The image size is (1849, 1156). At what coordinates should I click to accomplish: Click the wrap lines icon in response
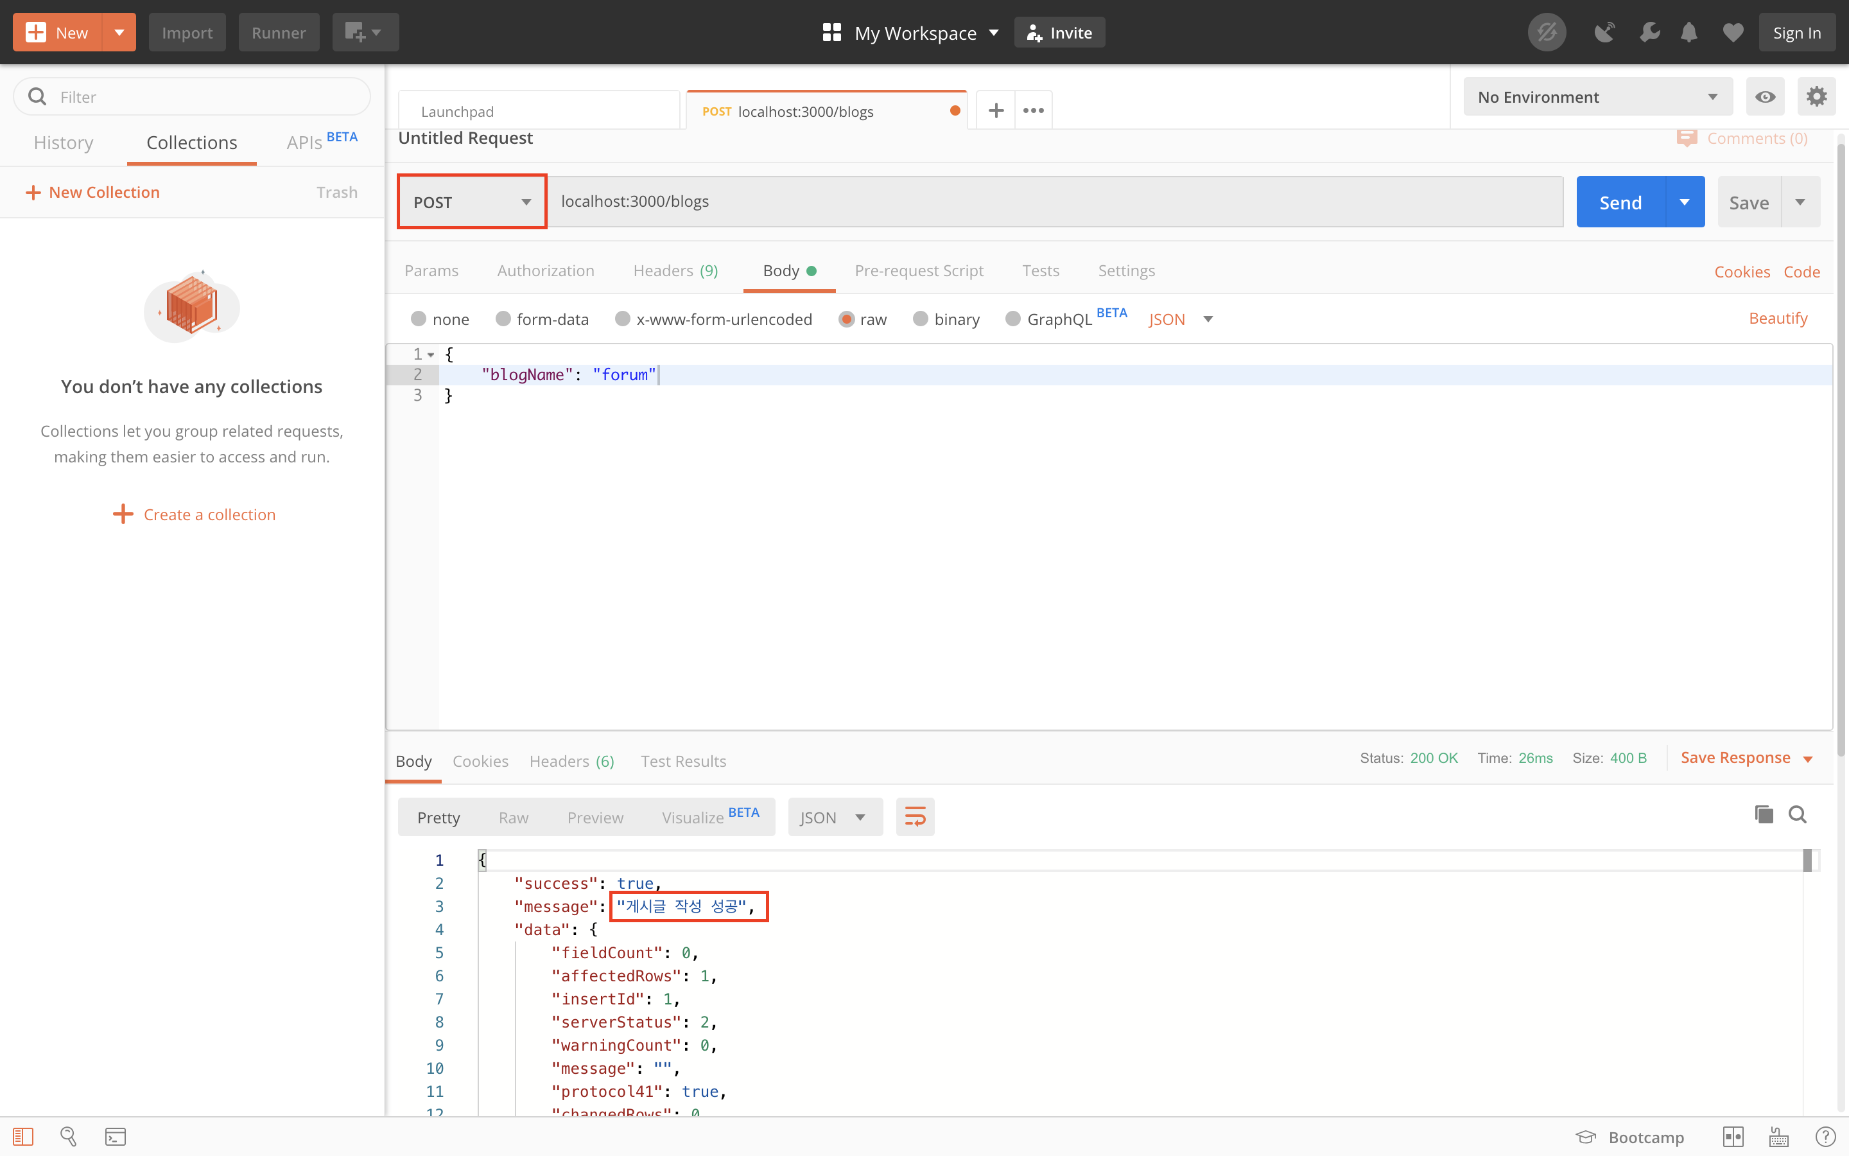pyautogui.click(x=915, y=818)
